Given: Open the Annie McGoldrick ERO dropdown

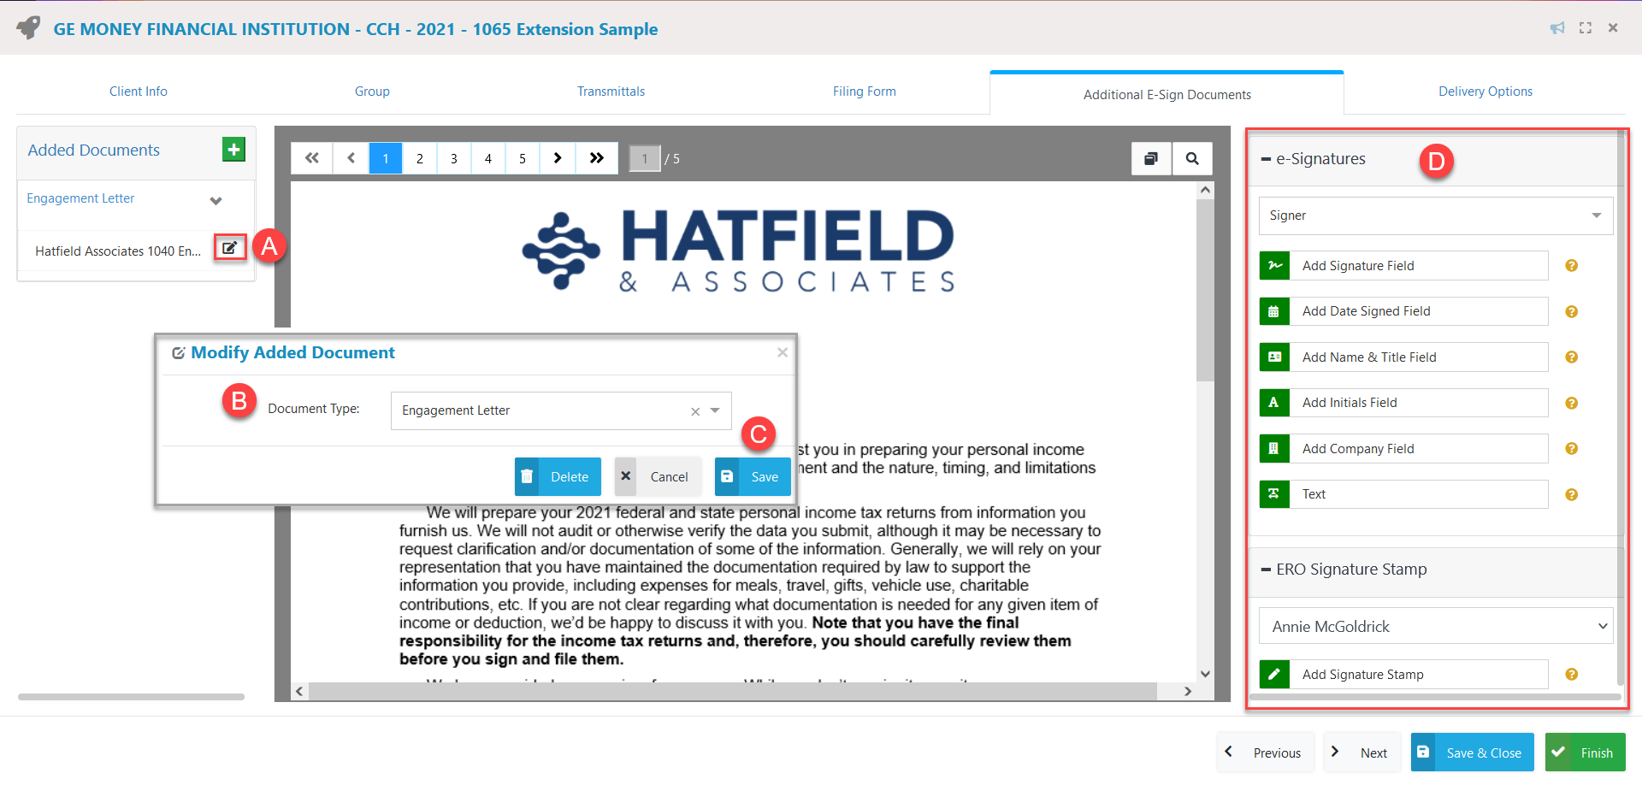Looking at the screenshot, I should click(x=1436, y=626).
